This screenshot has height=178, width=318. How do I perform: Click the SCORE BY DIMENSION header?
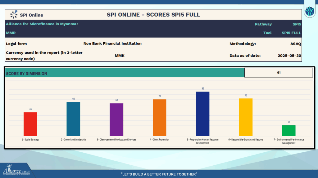point(27,74)
